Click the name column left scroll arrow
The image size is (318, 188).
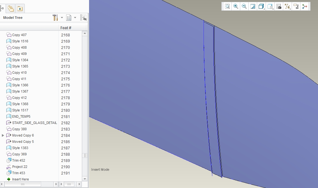(x=2, y=184)
